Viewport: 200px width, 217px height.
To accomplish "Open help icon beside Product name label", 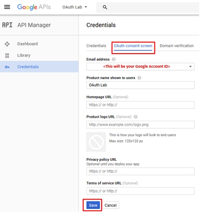I will pos(139,78).
